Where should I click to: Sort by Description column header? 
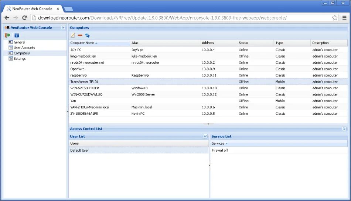pyautogui.click(x=329, y=43)
